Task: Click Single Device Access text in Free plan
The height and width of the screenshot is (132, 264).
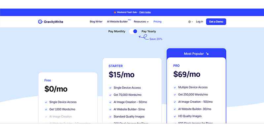Action: point(63,102)
